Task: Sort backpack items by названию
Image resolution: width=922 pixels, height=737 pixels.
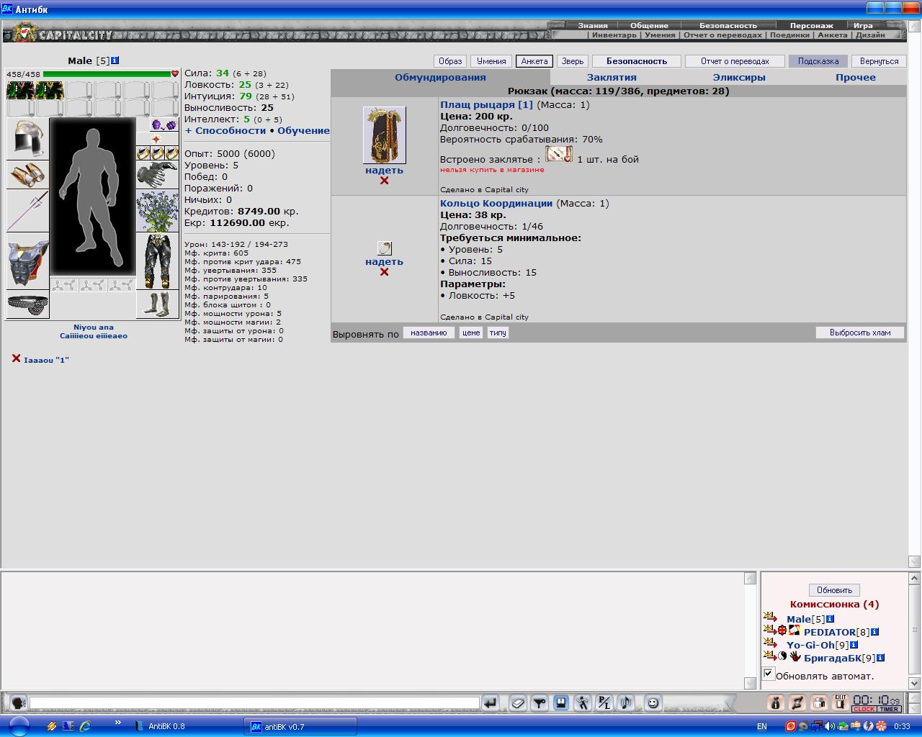Action: 429,333
